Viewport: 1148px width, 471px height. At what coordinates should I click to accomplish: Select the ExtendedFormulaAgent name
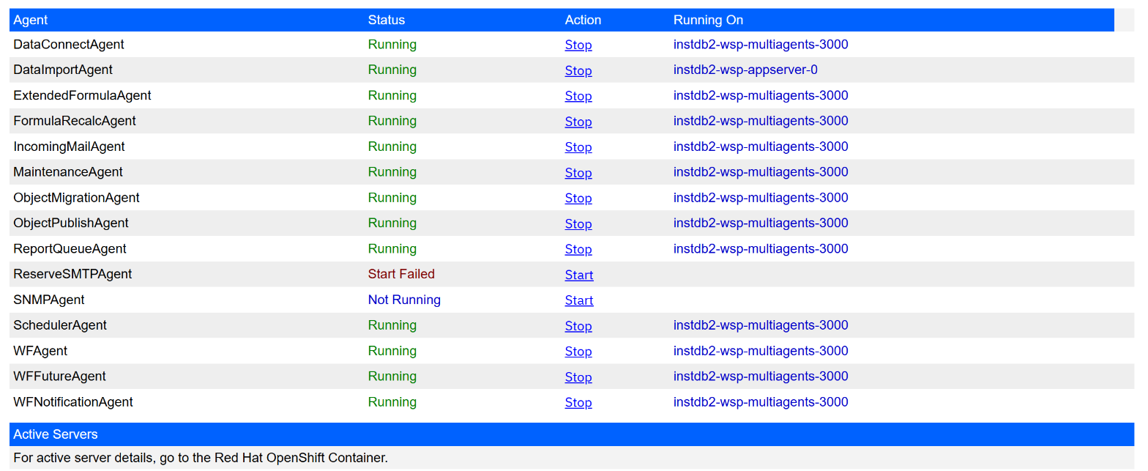(82, 95)
